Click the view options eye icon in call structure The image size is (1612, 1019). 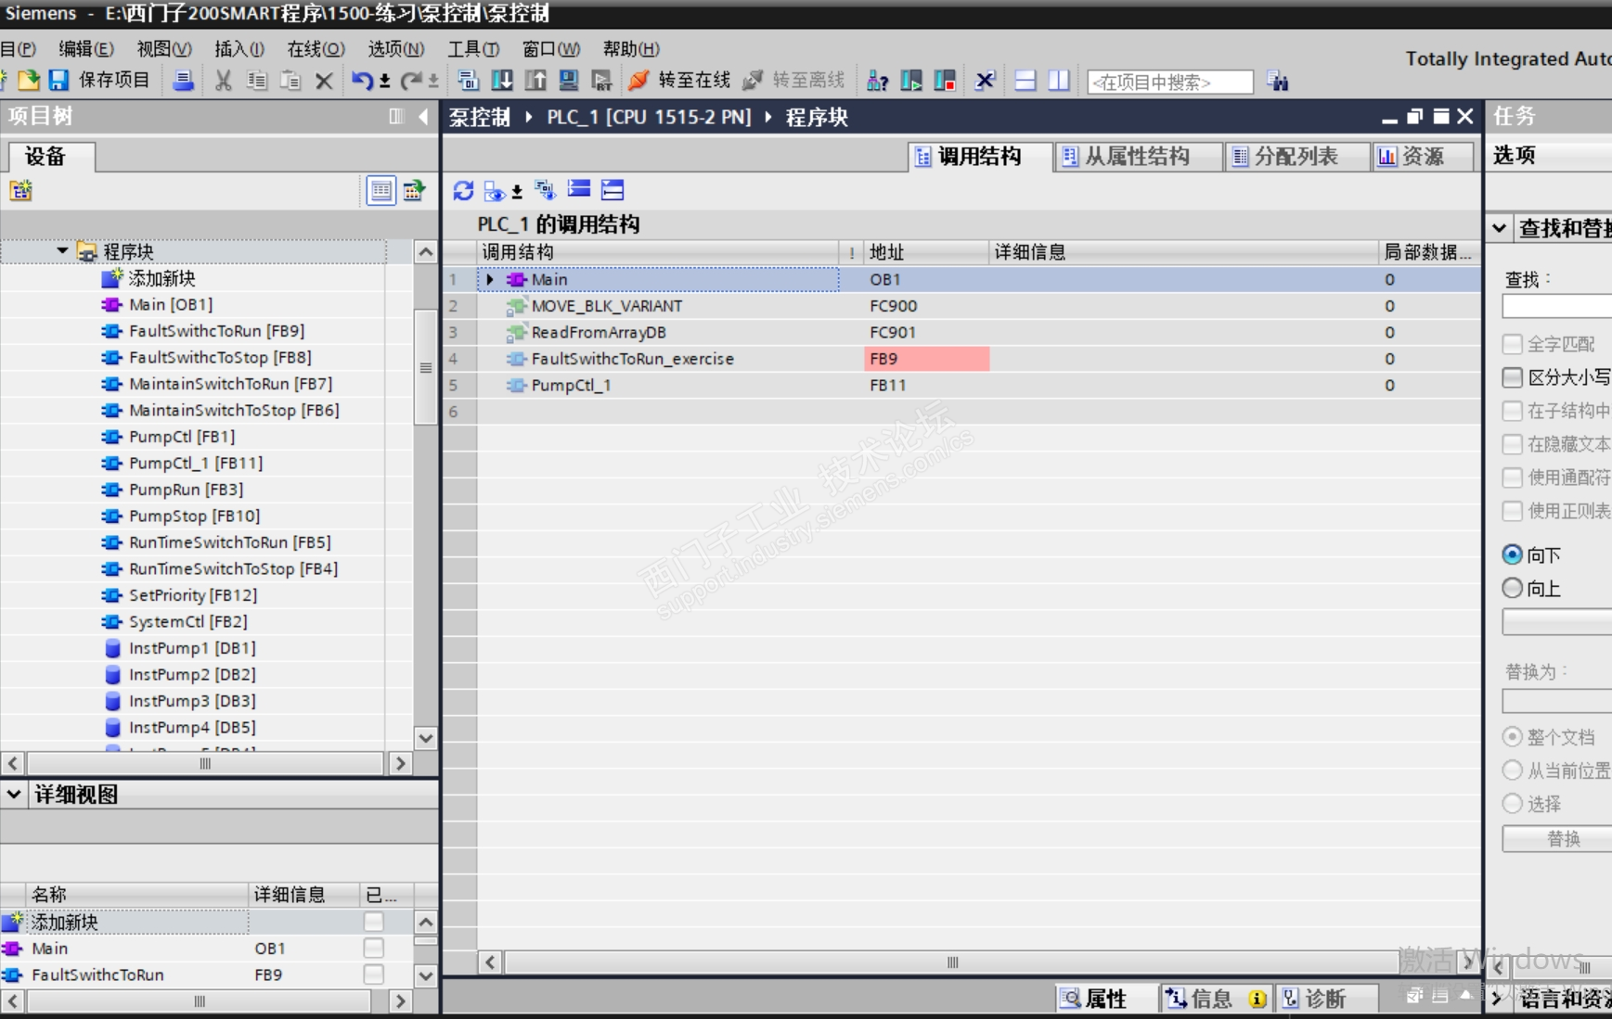494,191
